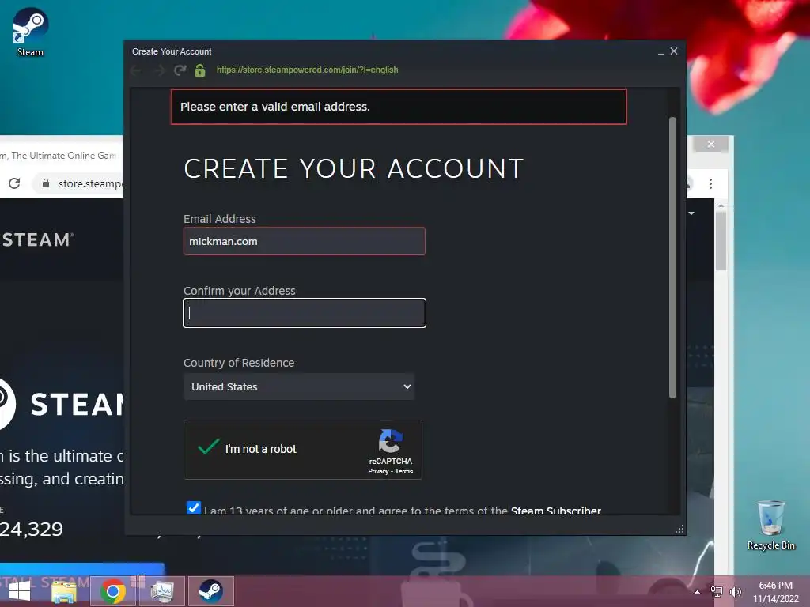Reload the Create Your Account page

(180, 70)
